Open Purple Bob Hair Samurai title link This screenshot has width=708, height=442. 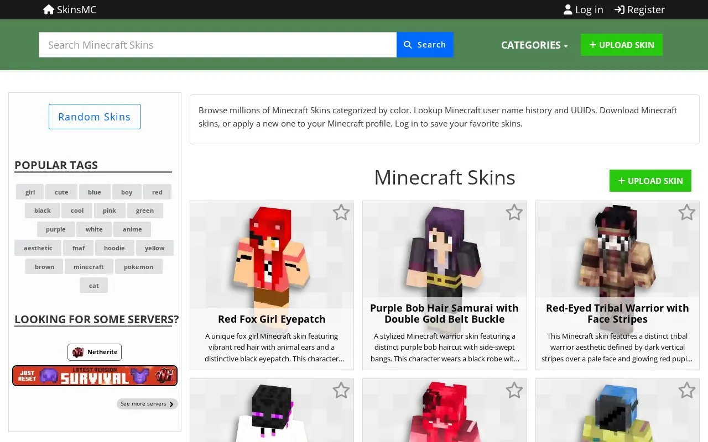point(445,313)
